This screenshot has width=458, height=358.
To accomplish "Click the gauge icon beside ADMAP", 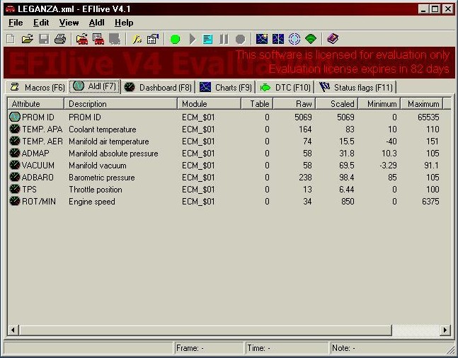I will (15, 153).
